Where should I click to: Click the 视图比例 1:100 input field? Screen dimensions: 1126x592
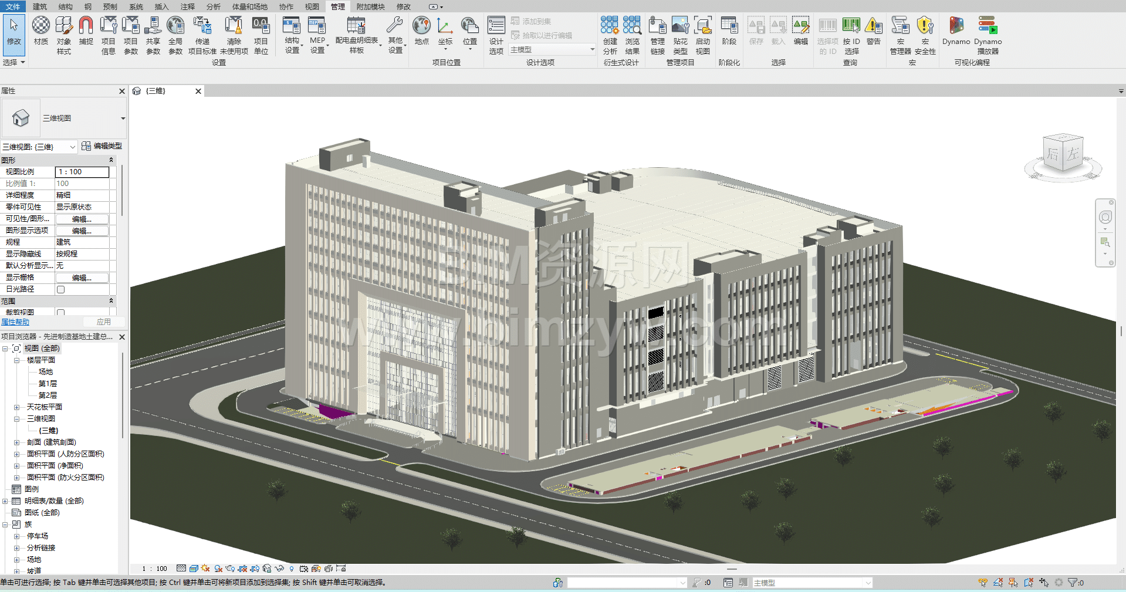pos(82,172)
